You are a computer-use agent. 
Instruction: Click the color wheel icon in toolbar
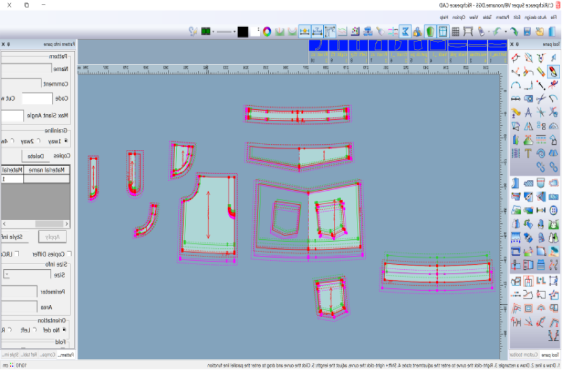[267, 31]
